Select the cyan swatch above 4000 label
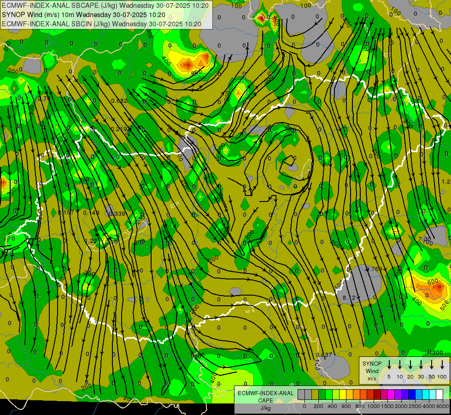Screen dimensions: 451x415 (426, 394)
